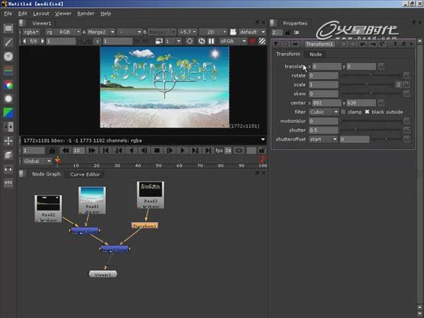Open the Transform nodes move-arrows icon
424x318 pixels.
tap(8, 141)
